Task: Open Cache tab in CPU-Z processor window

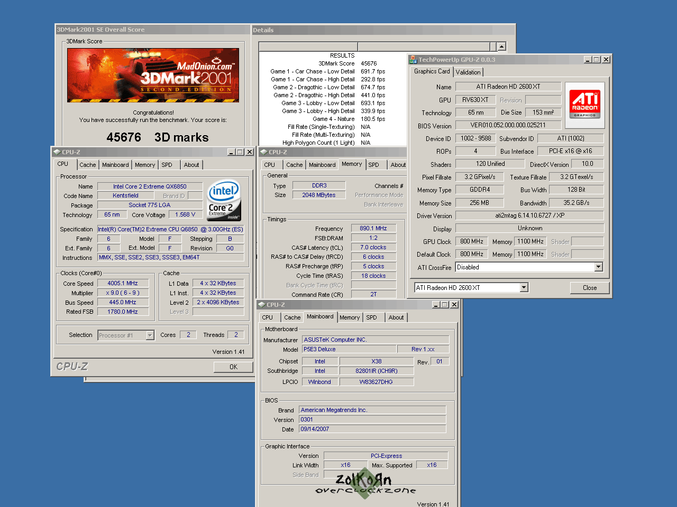Action: coord(88,165)
